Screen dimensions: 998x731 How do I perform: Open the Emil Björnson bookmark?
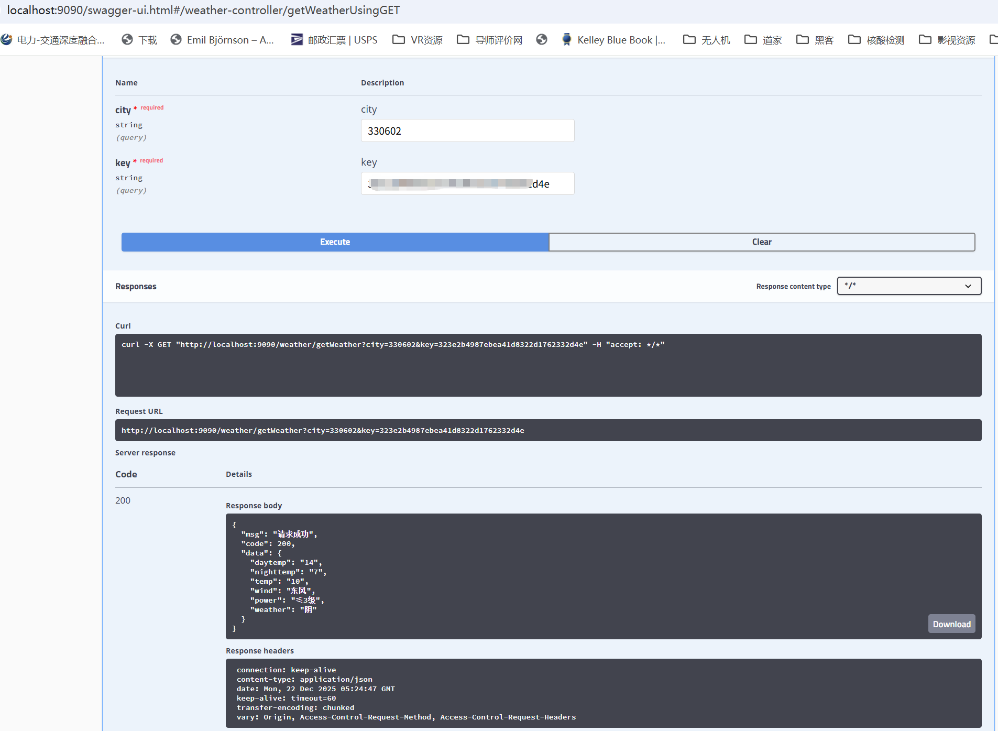click(x=222, y=40)
